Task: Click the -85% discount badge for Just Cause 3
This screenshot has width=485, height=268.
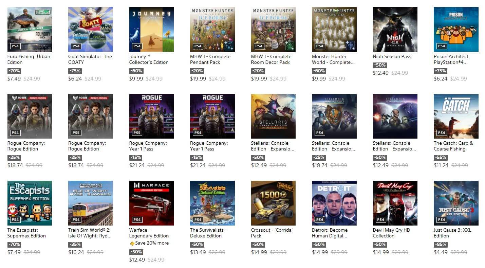Action: pos(441,245)
